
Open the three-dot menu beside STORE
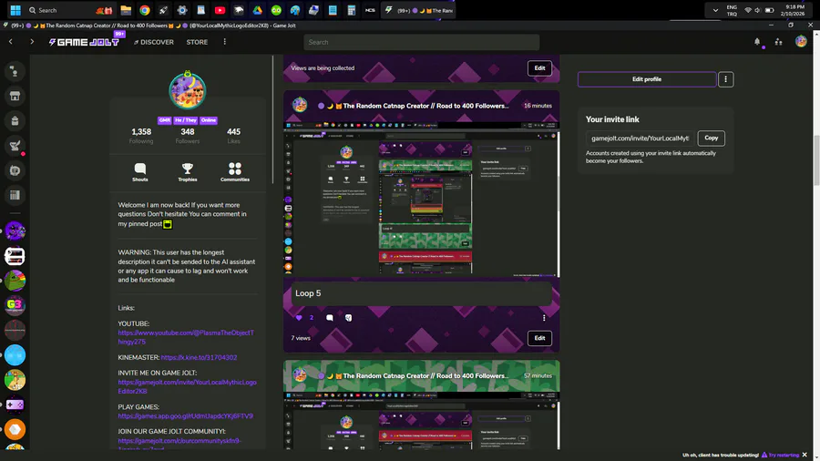click(x=225, y=42)
